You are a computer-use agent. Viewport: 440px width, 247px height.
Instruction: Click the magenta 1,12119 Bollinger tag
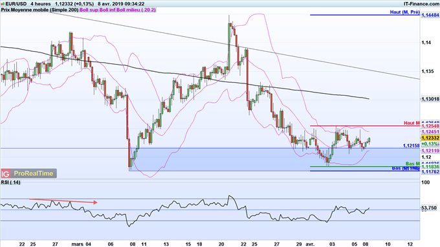point(430,151)
